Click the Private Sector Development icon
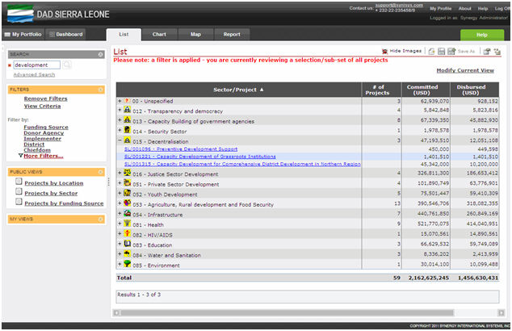 point(128,183)
